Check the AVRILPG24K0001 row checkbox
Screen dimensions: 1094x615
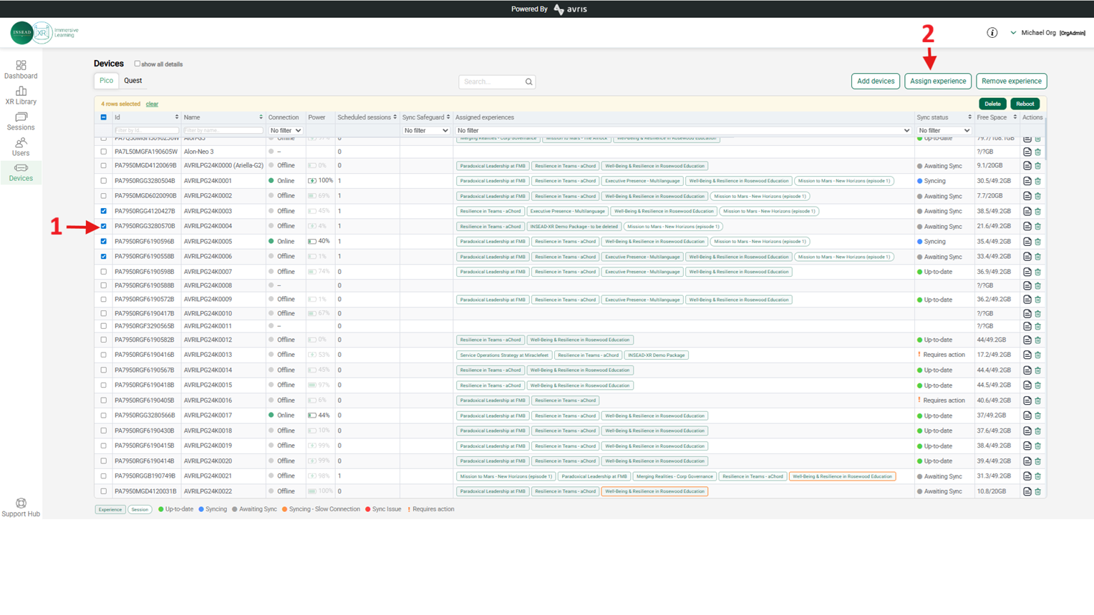tap(104, 181)
